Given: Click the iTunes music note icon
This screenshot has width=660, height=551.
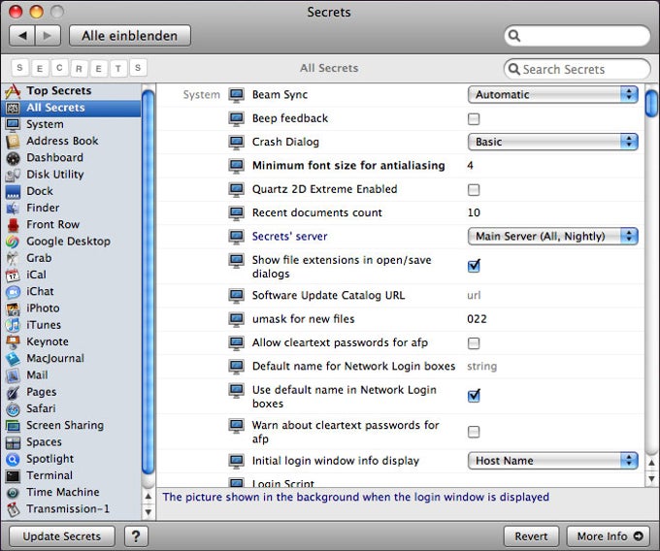Looking at the screenshot, I should click(x=13, y=325).
